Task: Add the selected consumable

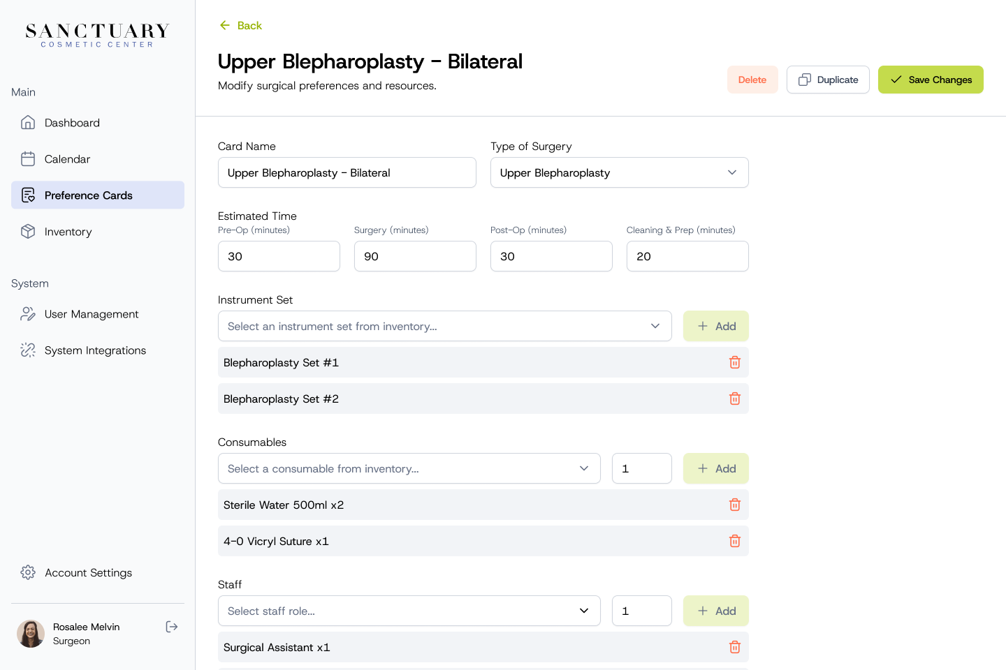Action: pyautogui.click(x=716, y=468)
